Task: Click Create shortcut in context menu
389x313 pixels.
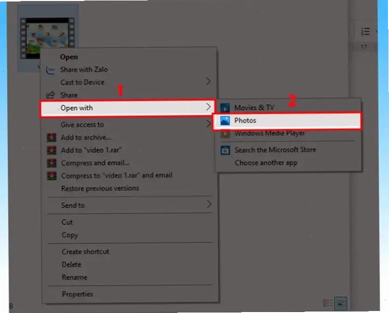Action: [85, 252]
